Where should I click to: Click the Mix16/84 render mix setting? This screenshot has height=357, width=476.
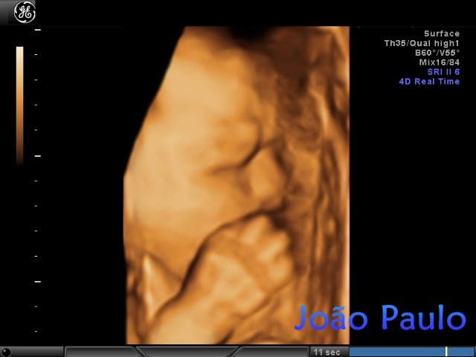tap(439, 62)
